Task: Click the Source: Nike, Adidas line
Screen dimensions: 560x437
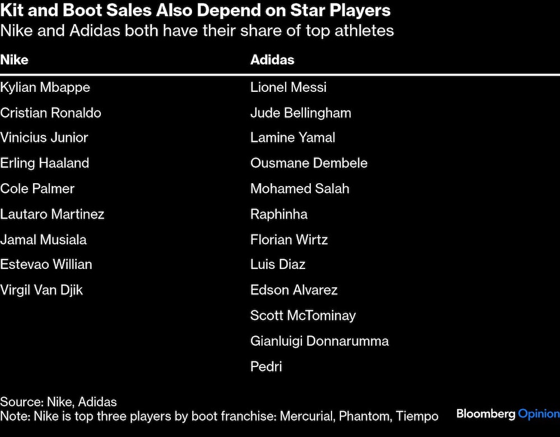Action: [x=59, y=402]
